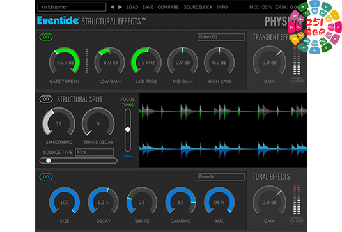Click the horizontal slider handle below Source Type

click(49, 160)
